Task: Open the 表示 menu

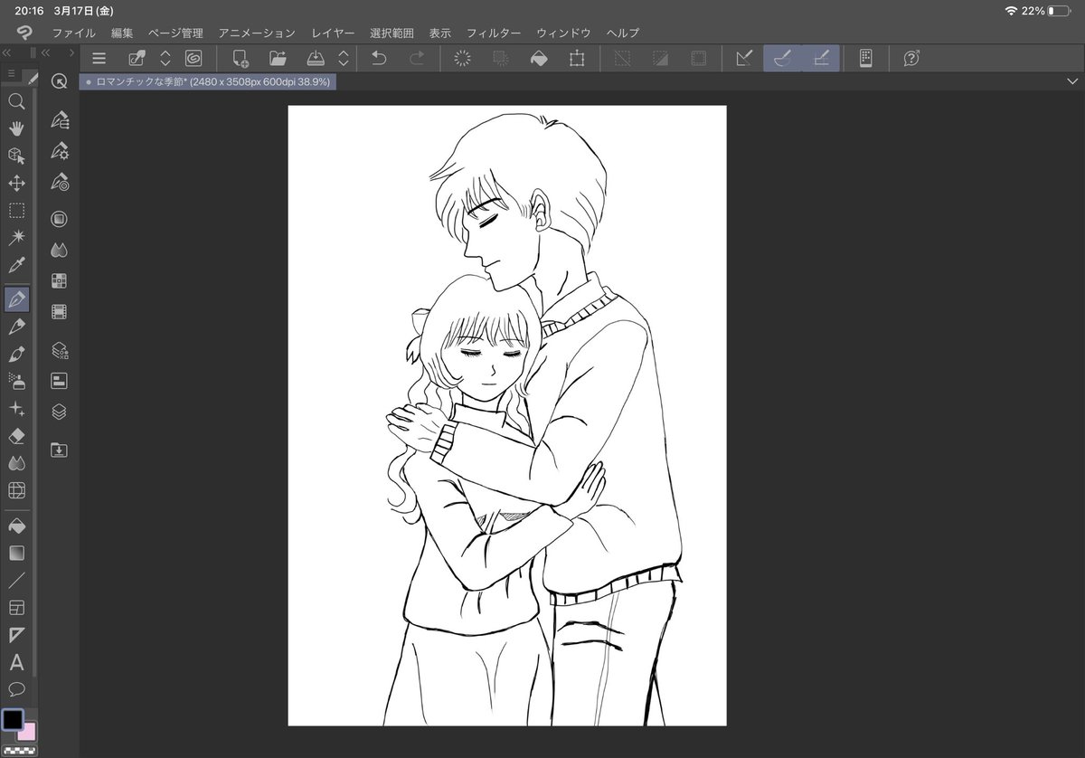Action: click(x=439, y=33)
